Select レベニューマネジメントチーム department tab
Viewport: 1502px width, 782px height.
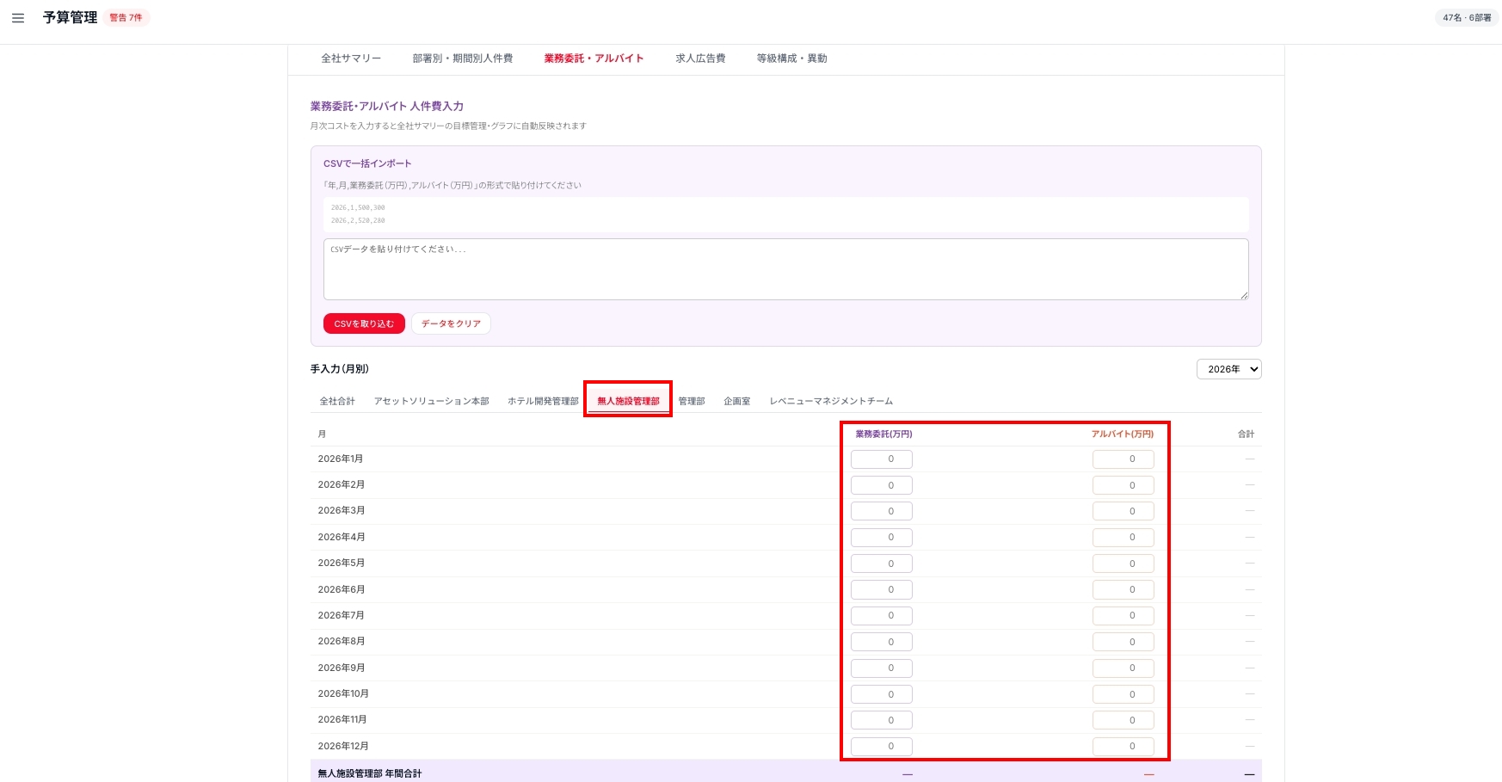[x=831, y=401]
